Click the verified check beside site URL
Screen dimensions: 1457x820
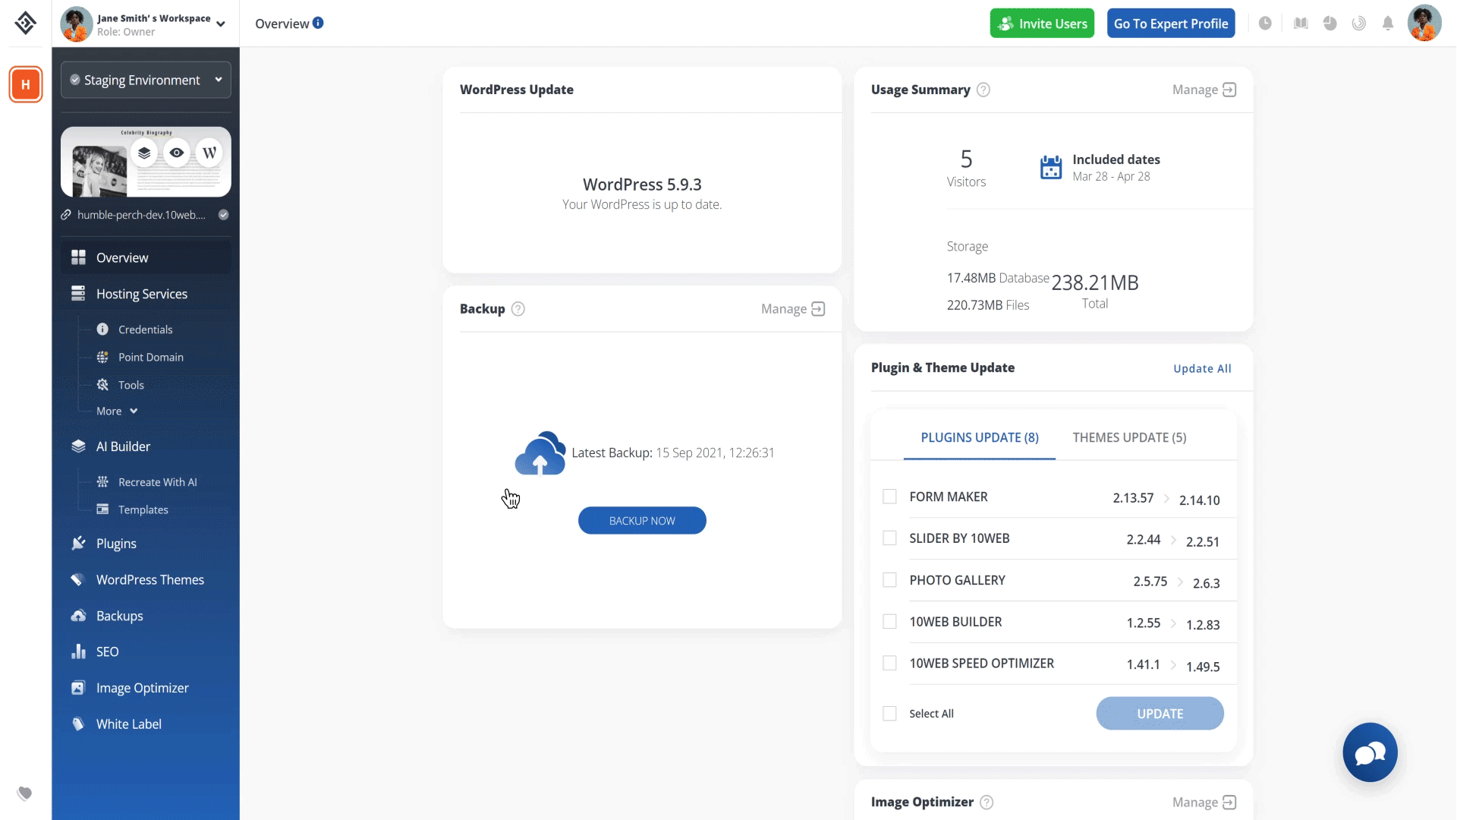click(x=224, y=215)
